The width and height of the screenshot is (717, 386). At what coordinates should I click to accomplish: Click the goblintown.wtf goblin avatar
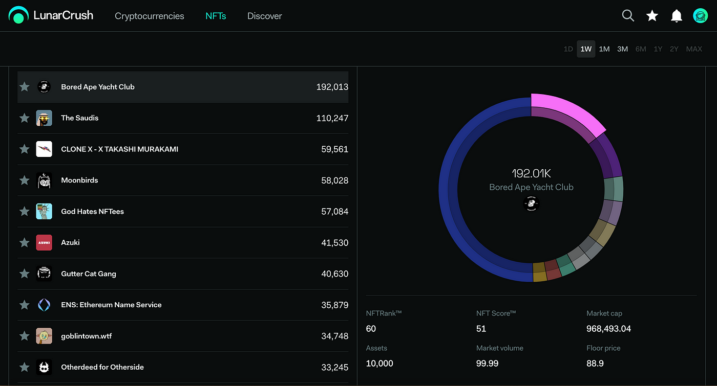[44, 336]
